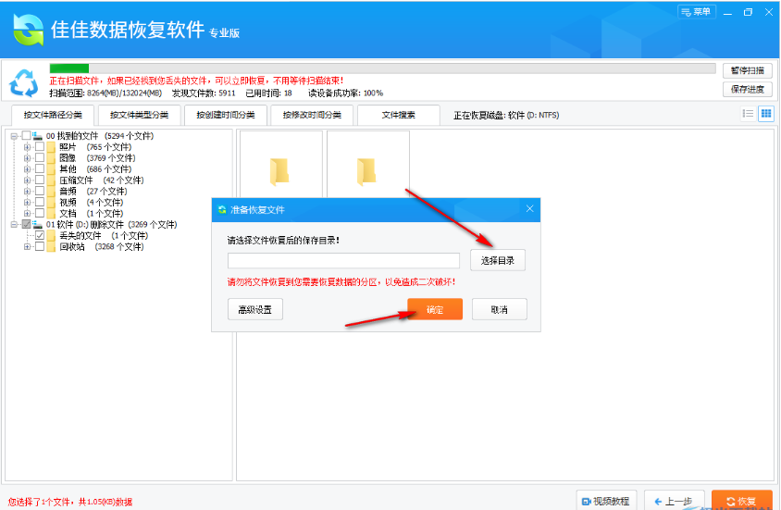Switch to 按文件类型分类 tab
The image size is (781, 510).
139,115
